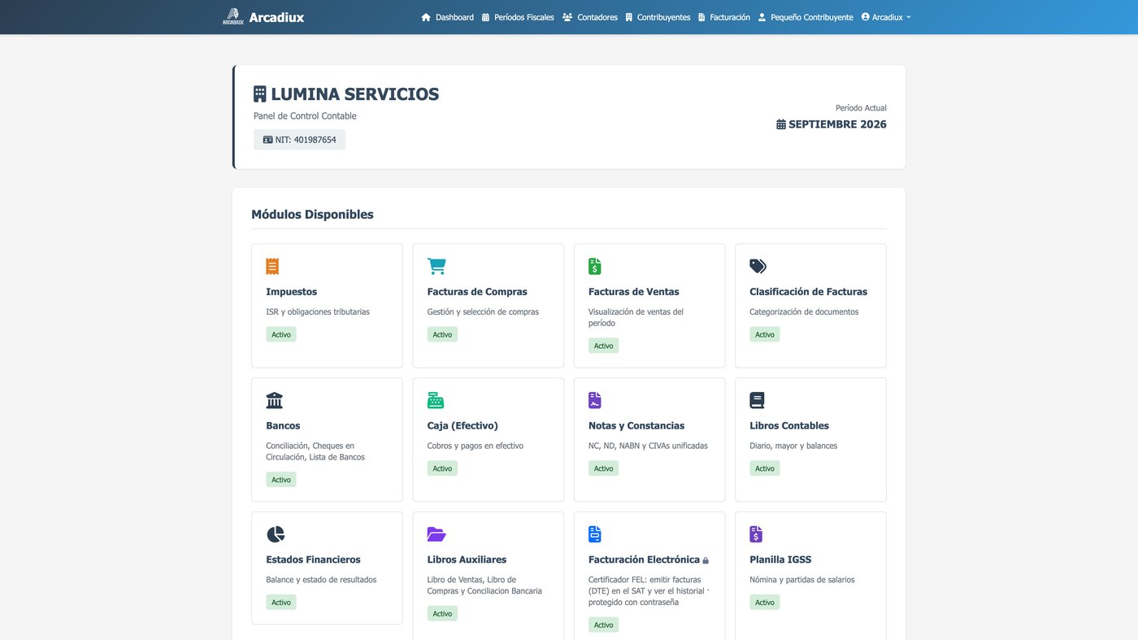Image resolution: width=1138 pixels, height=640 pixels.
Task: Open the Facturas de Compras module title
Action: click(477, 291)
